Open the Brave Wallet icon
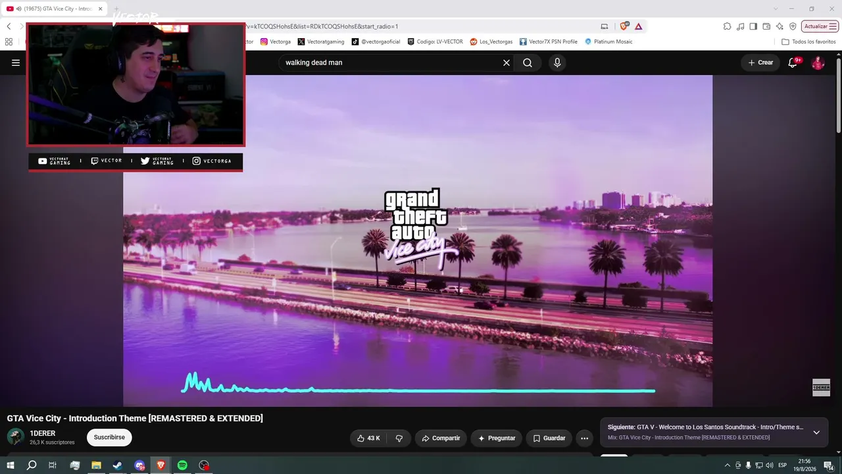This screenshot has width=842, height=474. 767,26
